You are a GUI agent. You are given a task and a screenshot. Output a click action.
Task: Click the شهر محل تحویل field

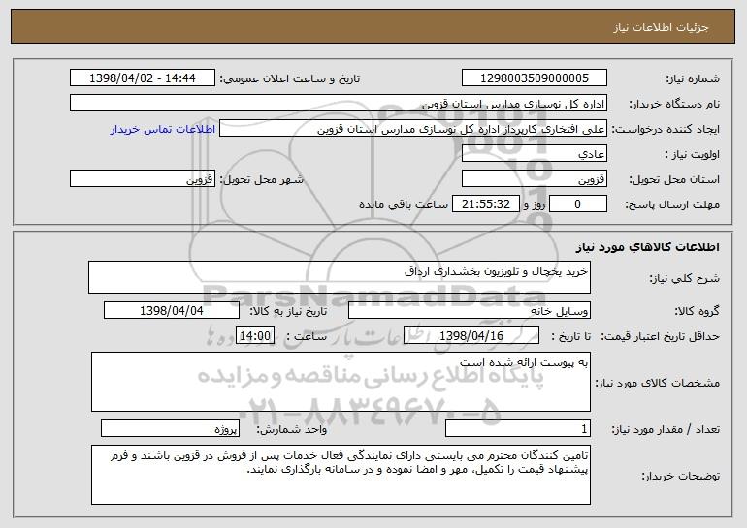(x=143, y=178)
